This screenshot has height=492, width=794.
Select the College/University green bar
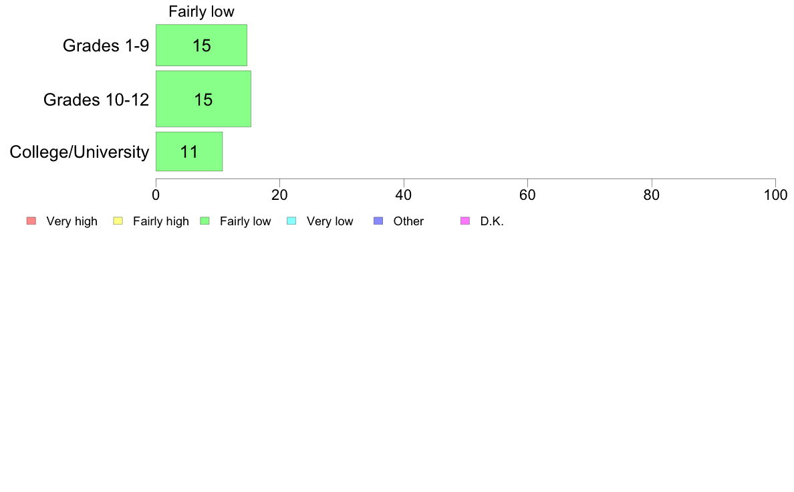[x=189, y=152]
